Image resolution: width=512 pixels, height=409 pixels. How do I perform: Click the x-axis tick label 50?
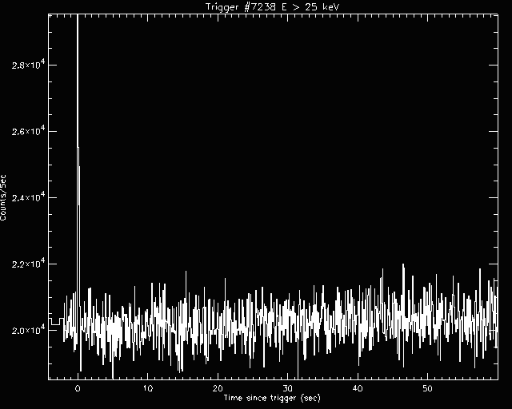click(428, 388)
